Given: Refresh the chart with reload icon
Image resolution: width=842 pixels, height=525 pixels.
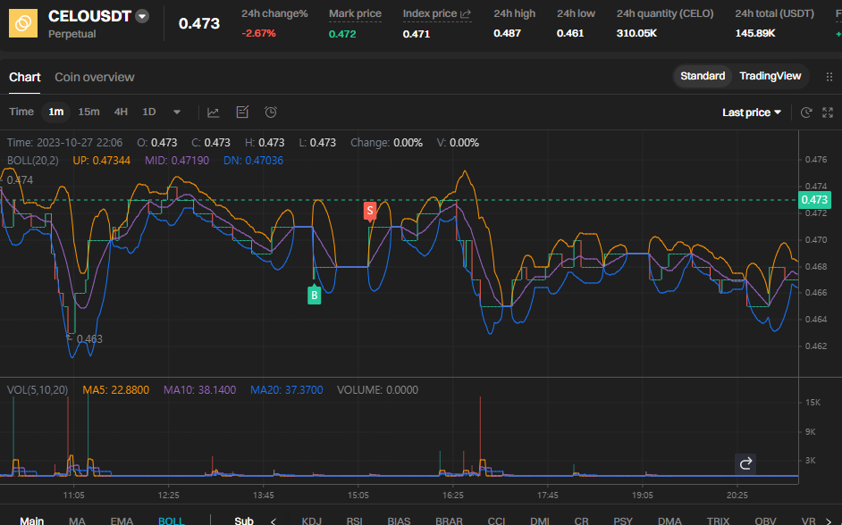Looking at the screenshot, I should [806, 112].
